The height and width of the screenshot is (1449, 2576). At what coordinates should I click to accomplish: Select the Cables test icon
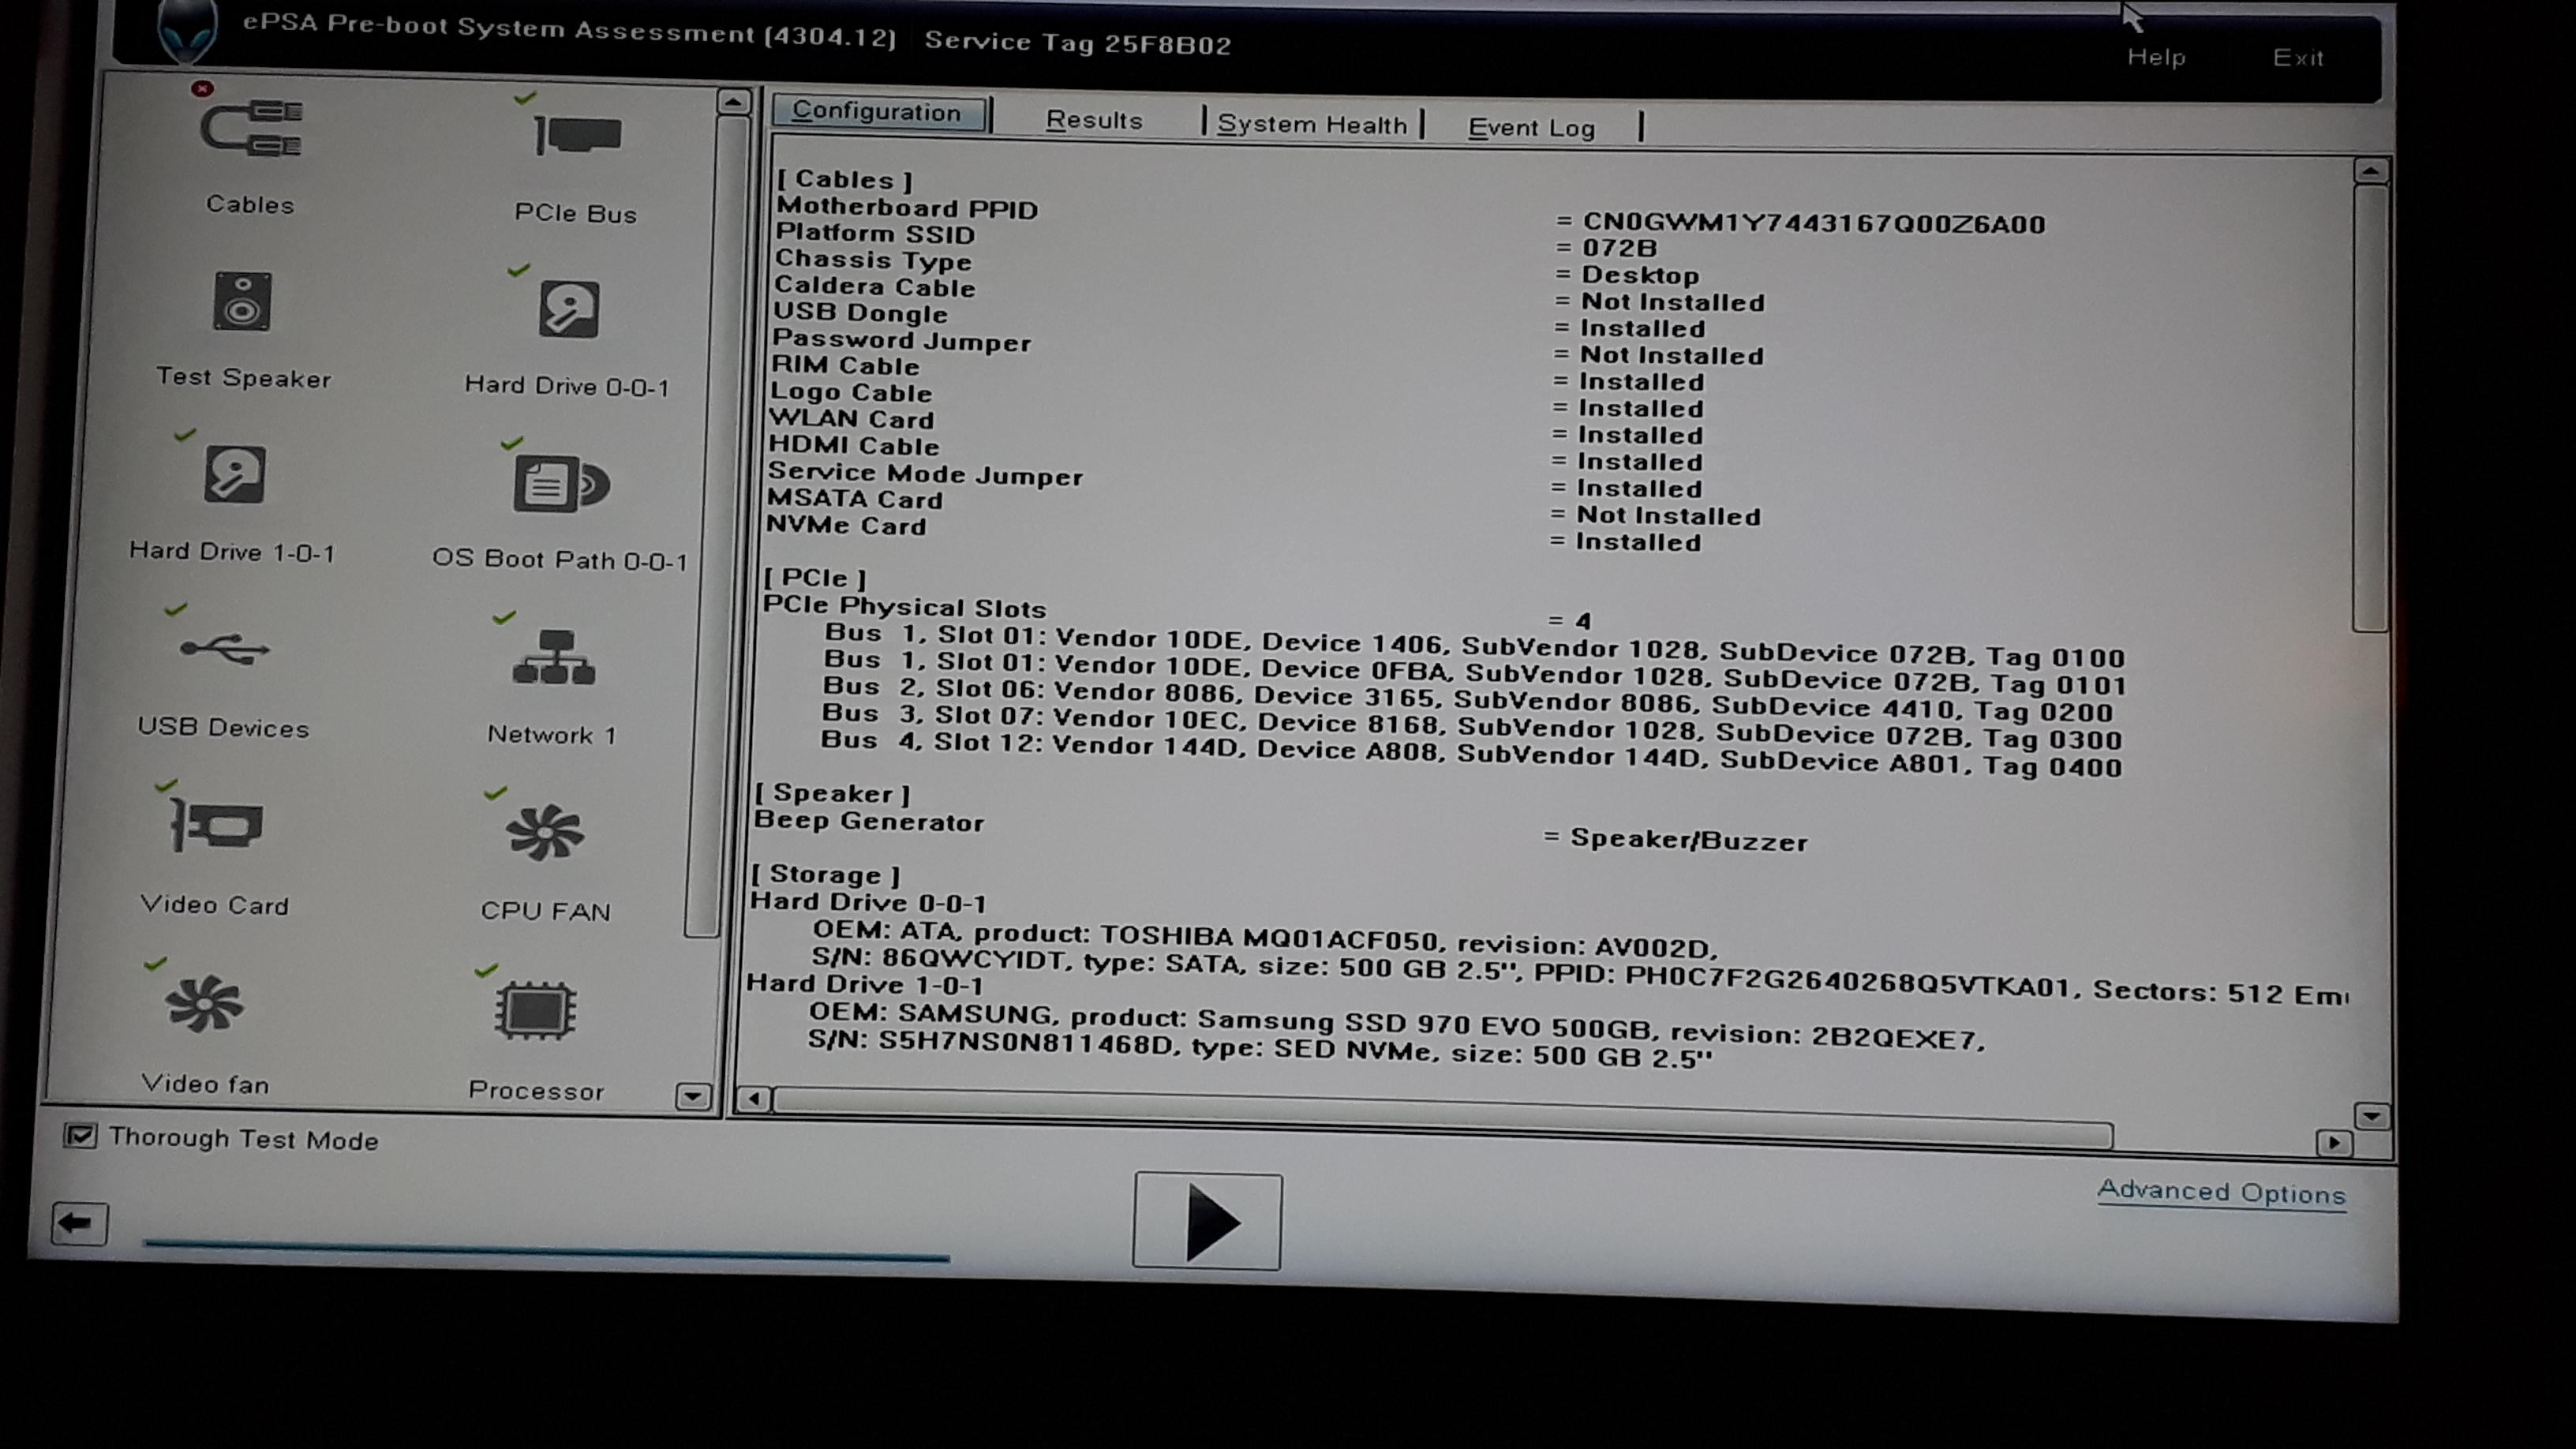251,128
